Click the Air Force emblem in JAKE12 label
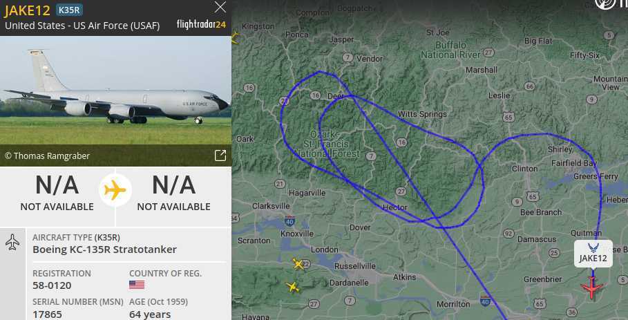 click(x=593, y=248)
